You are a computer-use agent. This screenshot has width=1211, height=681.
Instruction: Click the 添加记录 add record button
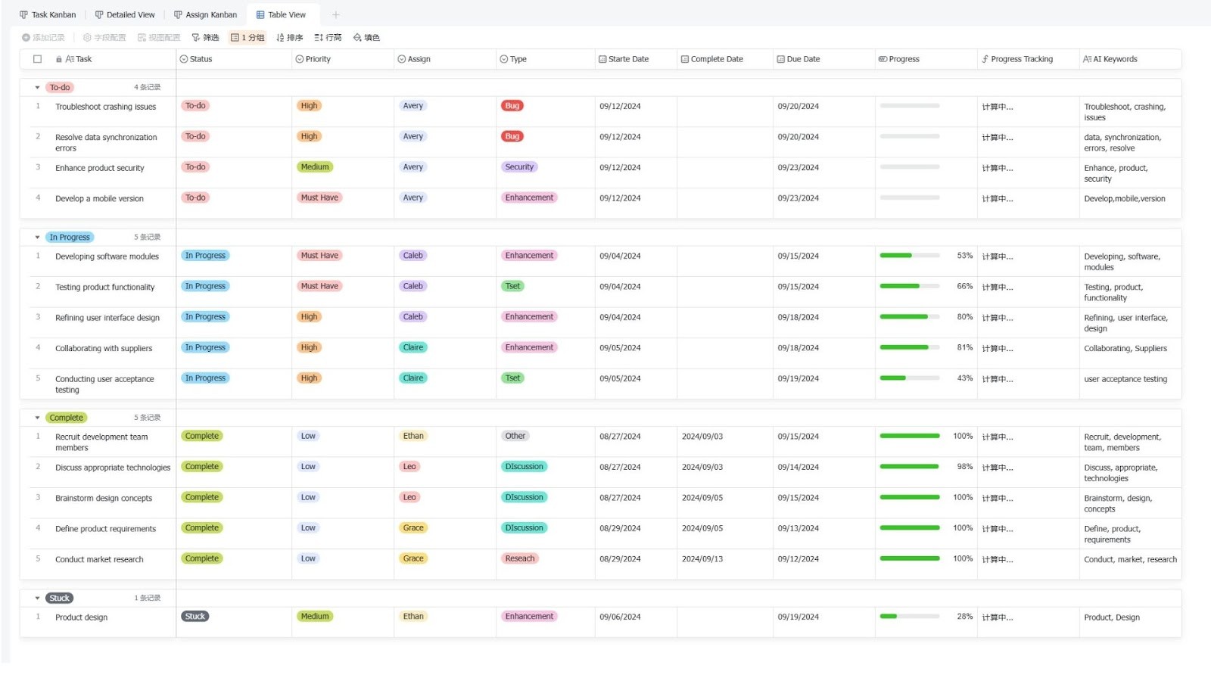[x=42, y=37]
